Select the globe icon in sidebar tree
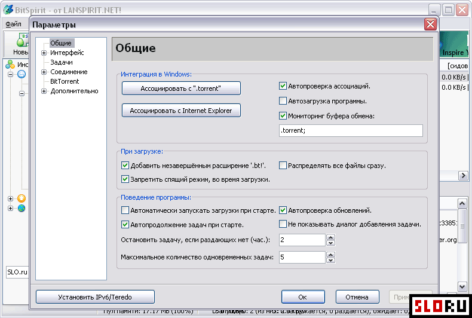This screenshot has width=472, height=318. coord(22,208)
